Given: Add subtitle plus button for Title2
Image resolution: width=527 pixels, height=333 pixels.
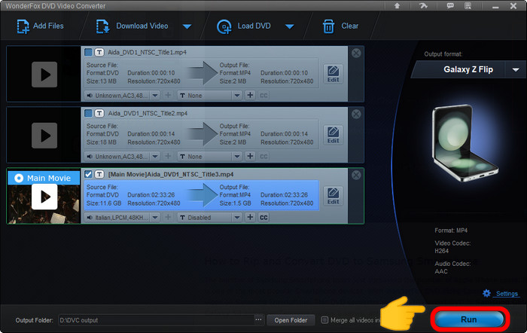Looking at the screenshot, I should 250,157.
